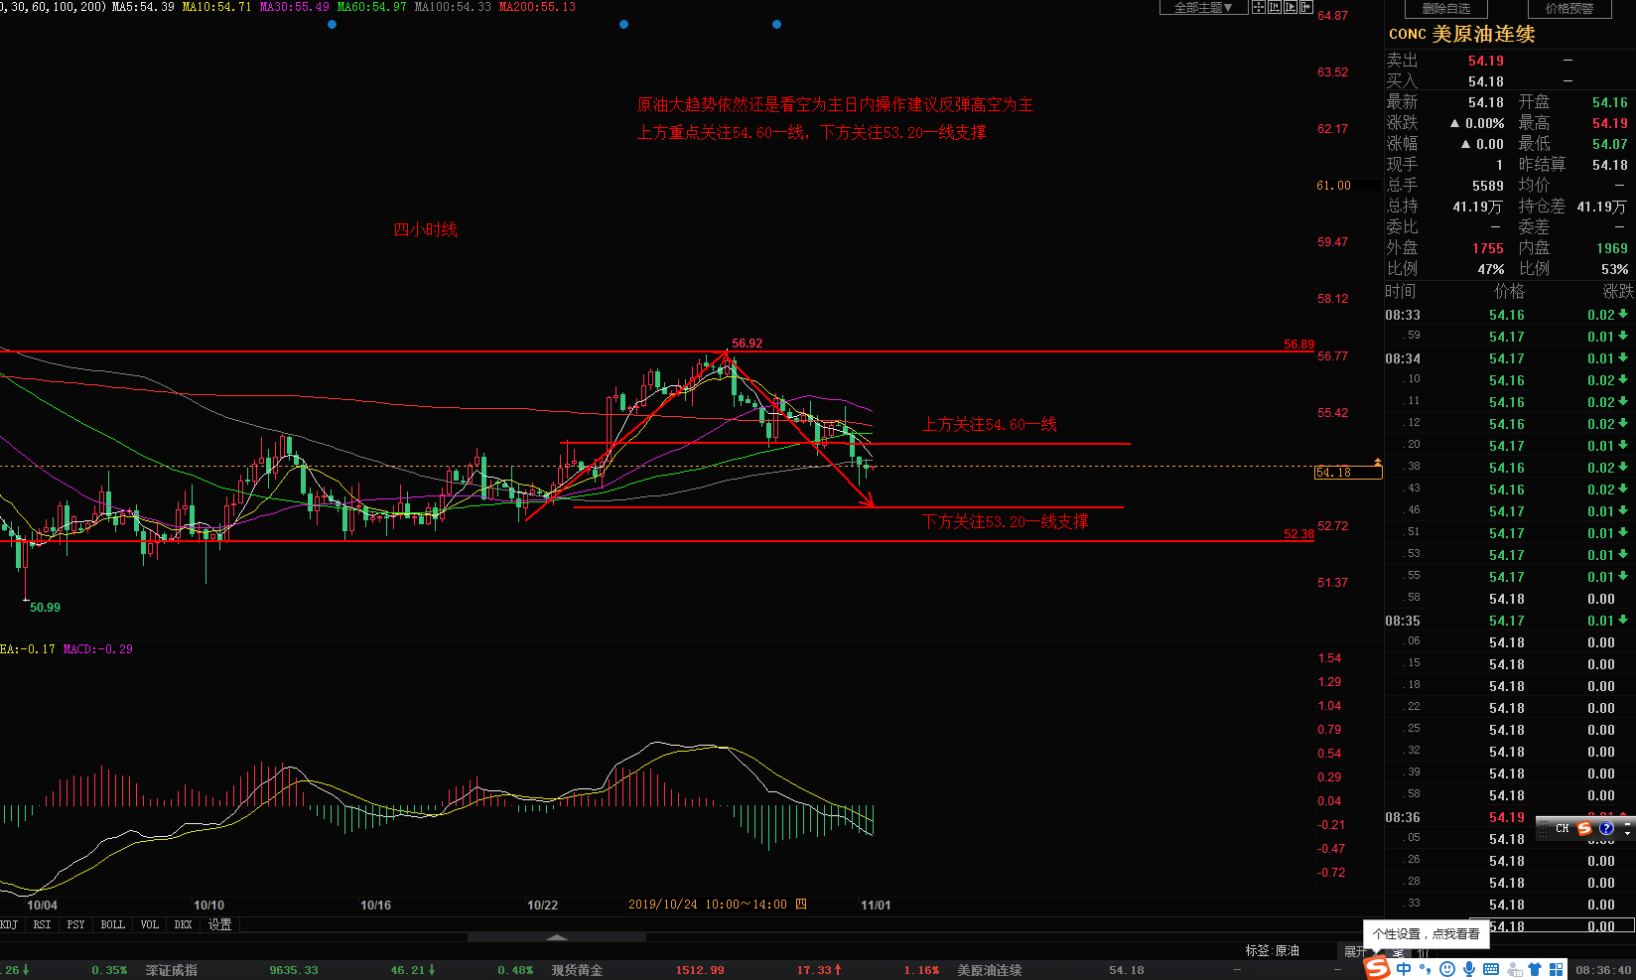
Task: Click the rightmost chart export icon
Action: (x=1307, y=7)
